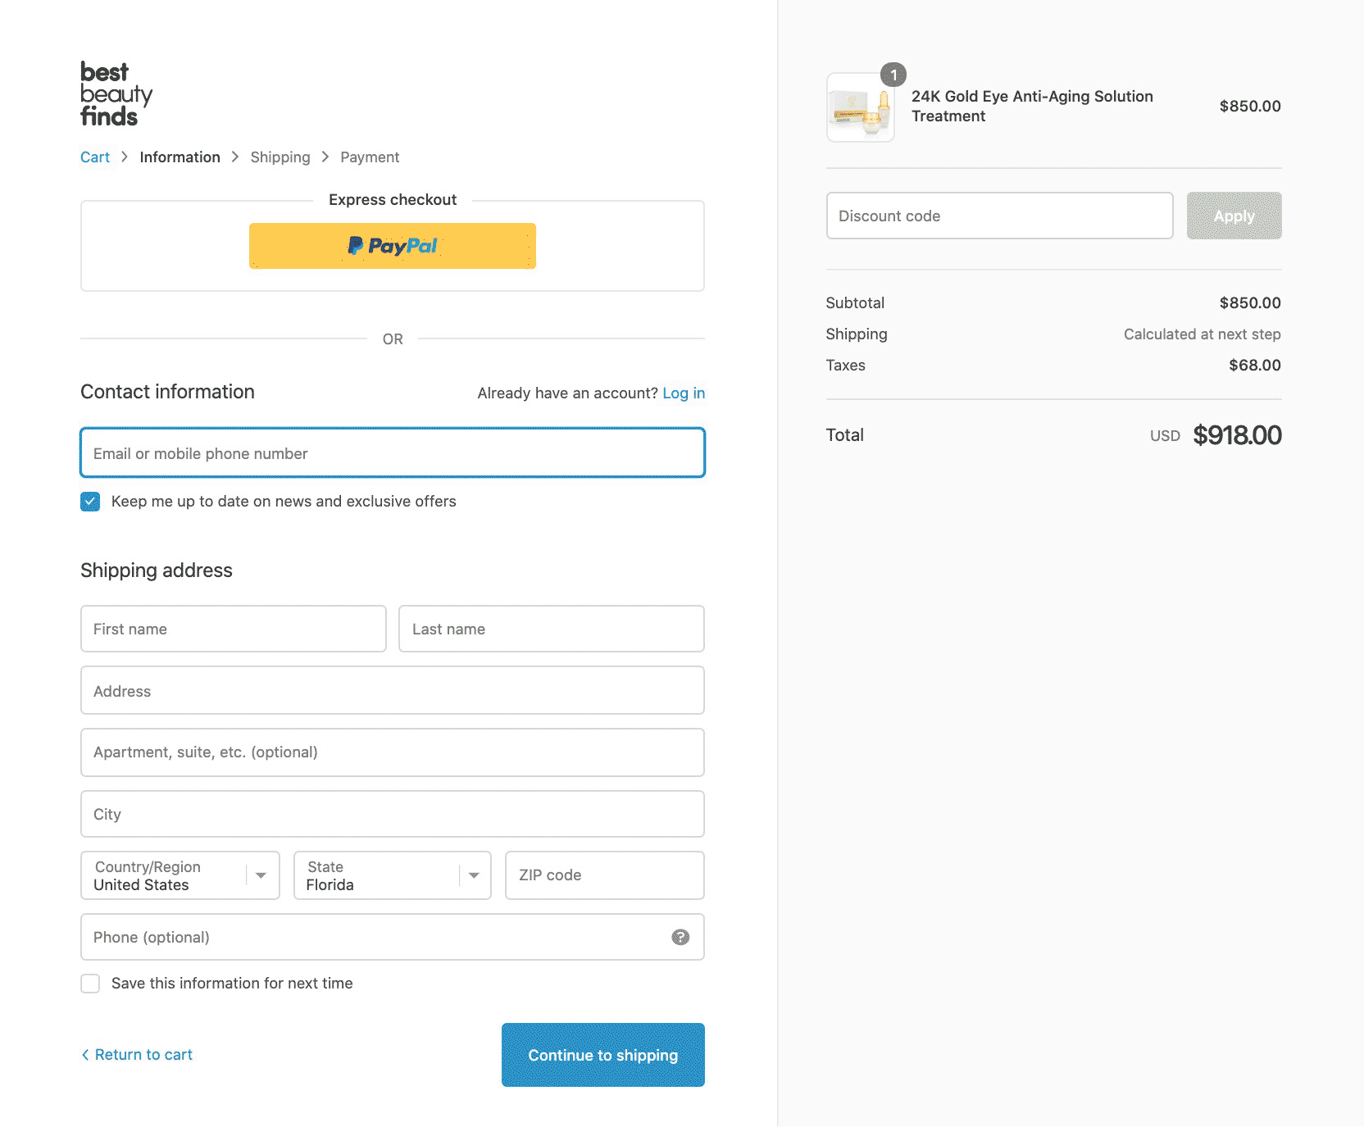Go to the Cart breadcrumb
This screenshot has height=1127, width=1364.
pyautogui.click(x=95, y=157)
